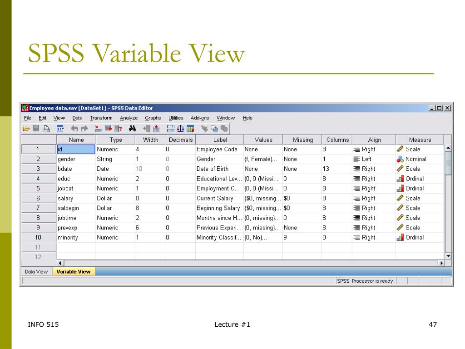Viewport: 465px width, 349px height.
Task: Click the Print icon in toolbar
Action: point(45,129)
